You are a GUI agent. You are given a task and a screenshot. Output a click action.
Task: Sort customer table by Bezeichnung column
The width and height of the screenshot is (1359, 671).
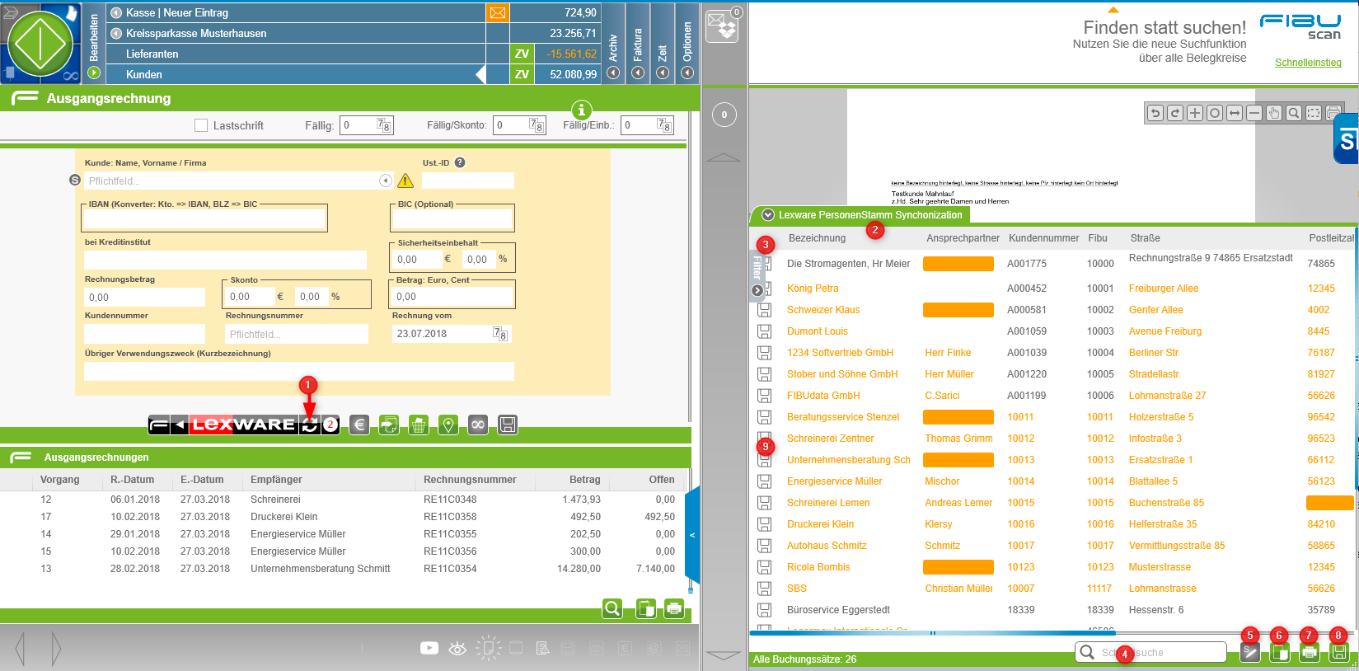click(817, 238)
